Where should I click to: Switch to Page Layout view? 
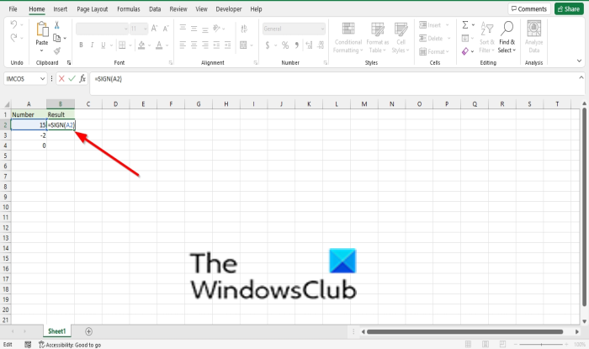(x=486, y=344)
